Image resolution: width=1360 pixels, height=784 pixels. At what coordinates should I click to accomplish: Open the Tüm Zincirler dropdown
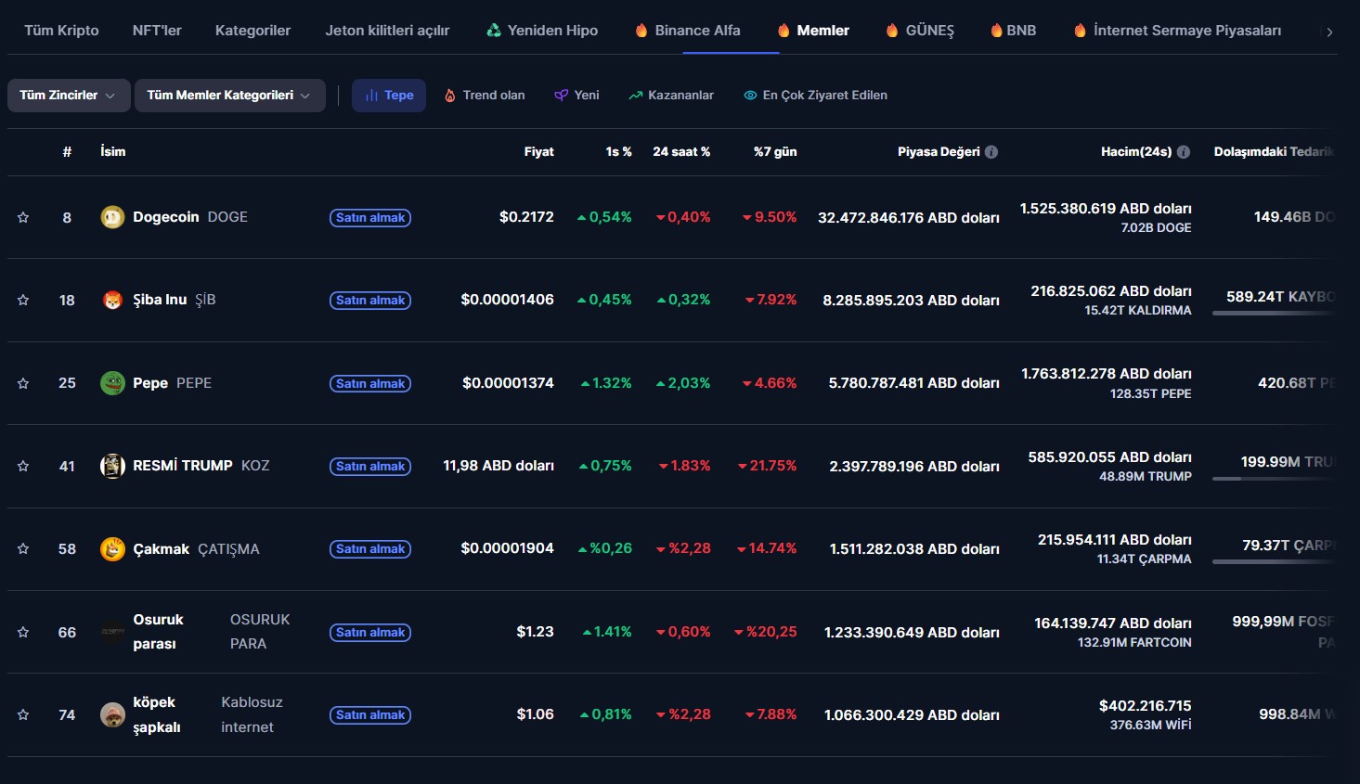69,96
